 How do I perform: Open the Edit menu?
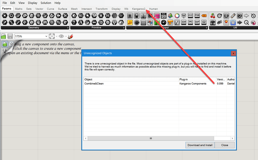pyautogui.click(x=13, y=3)
